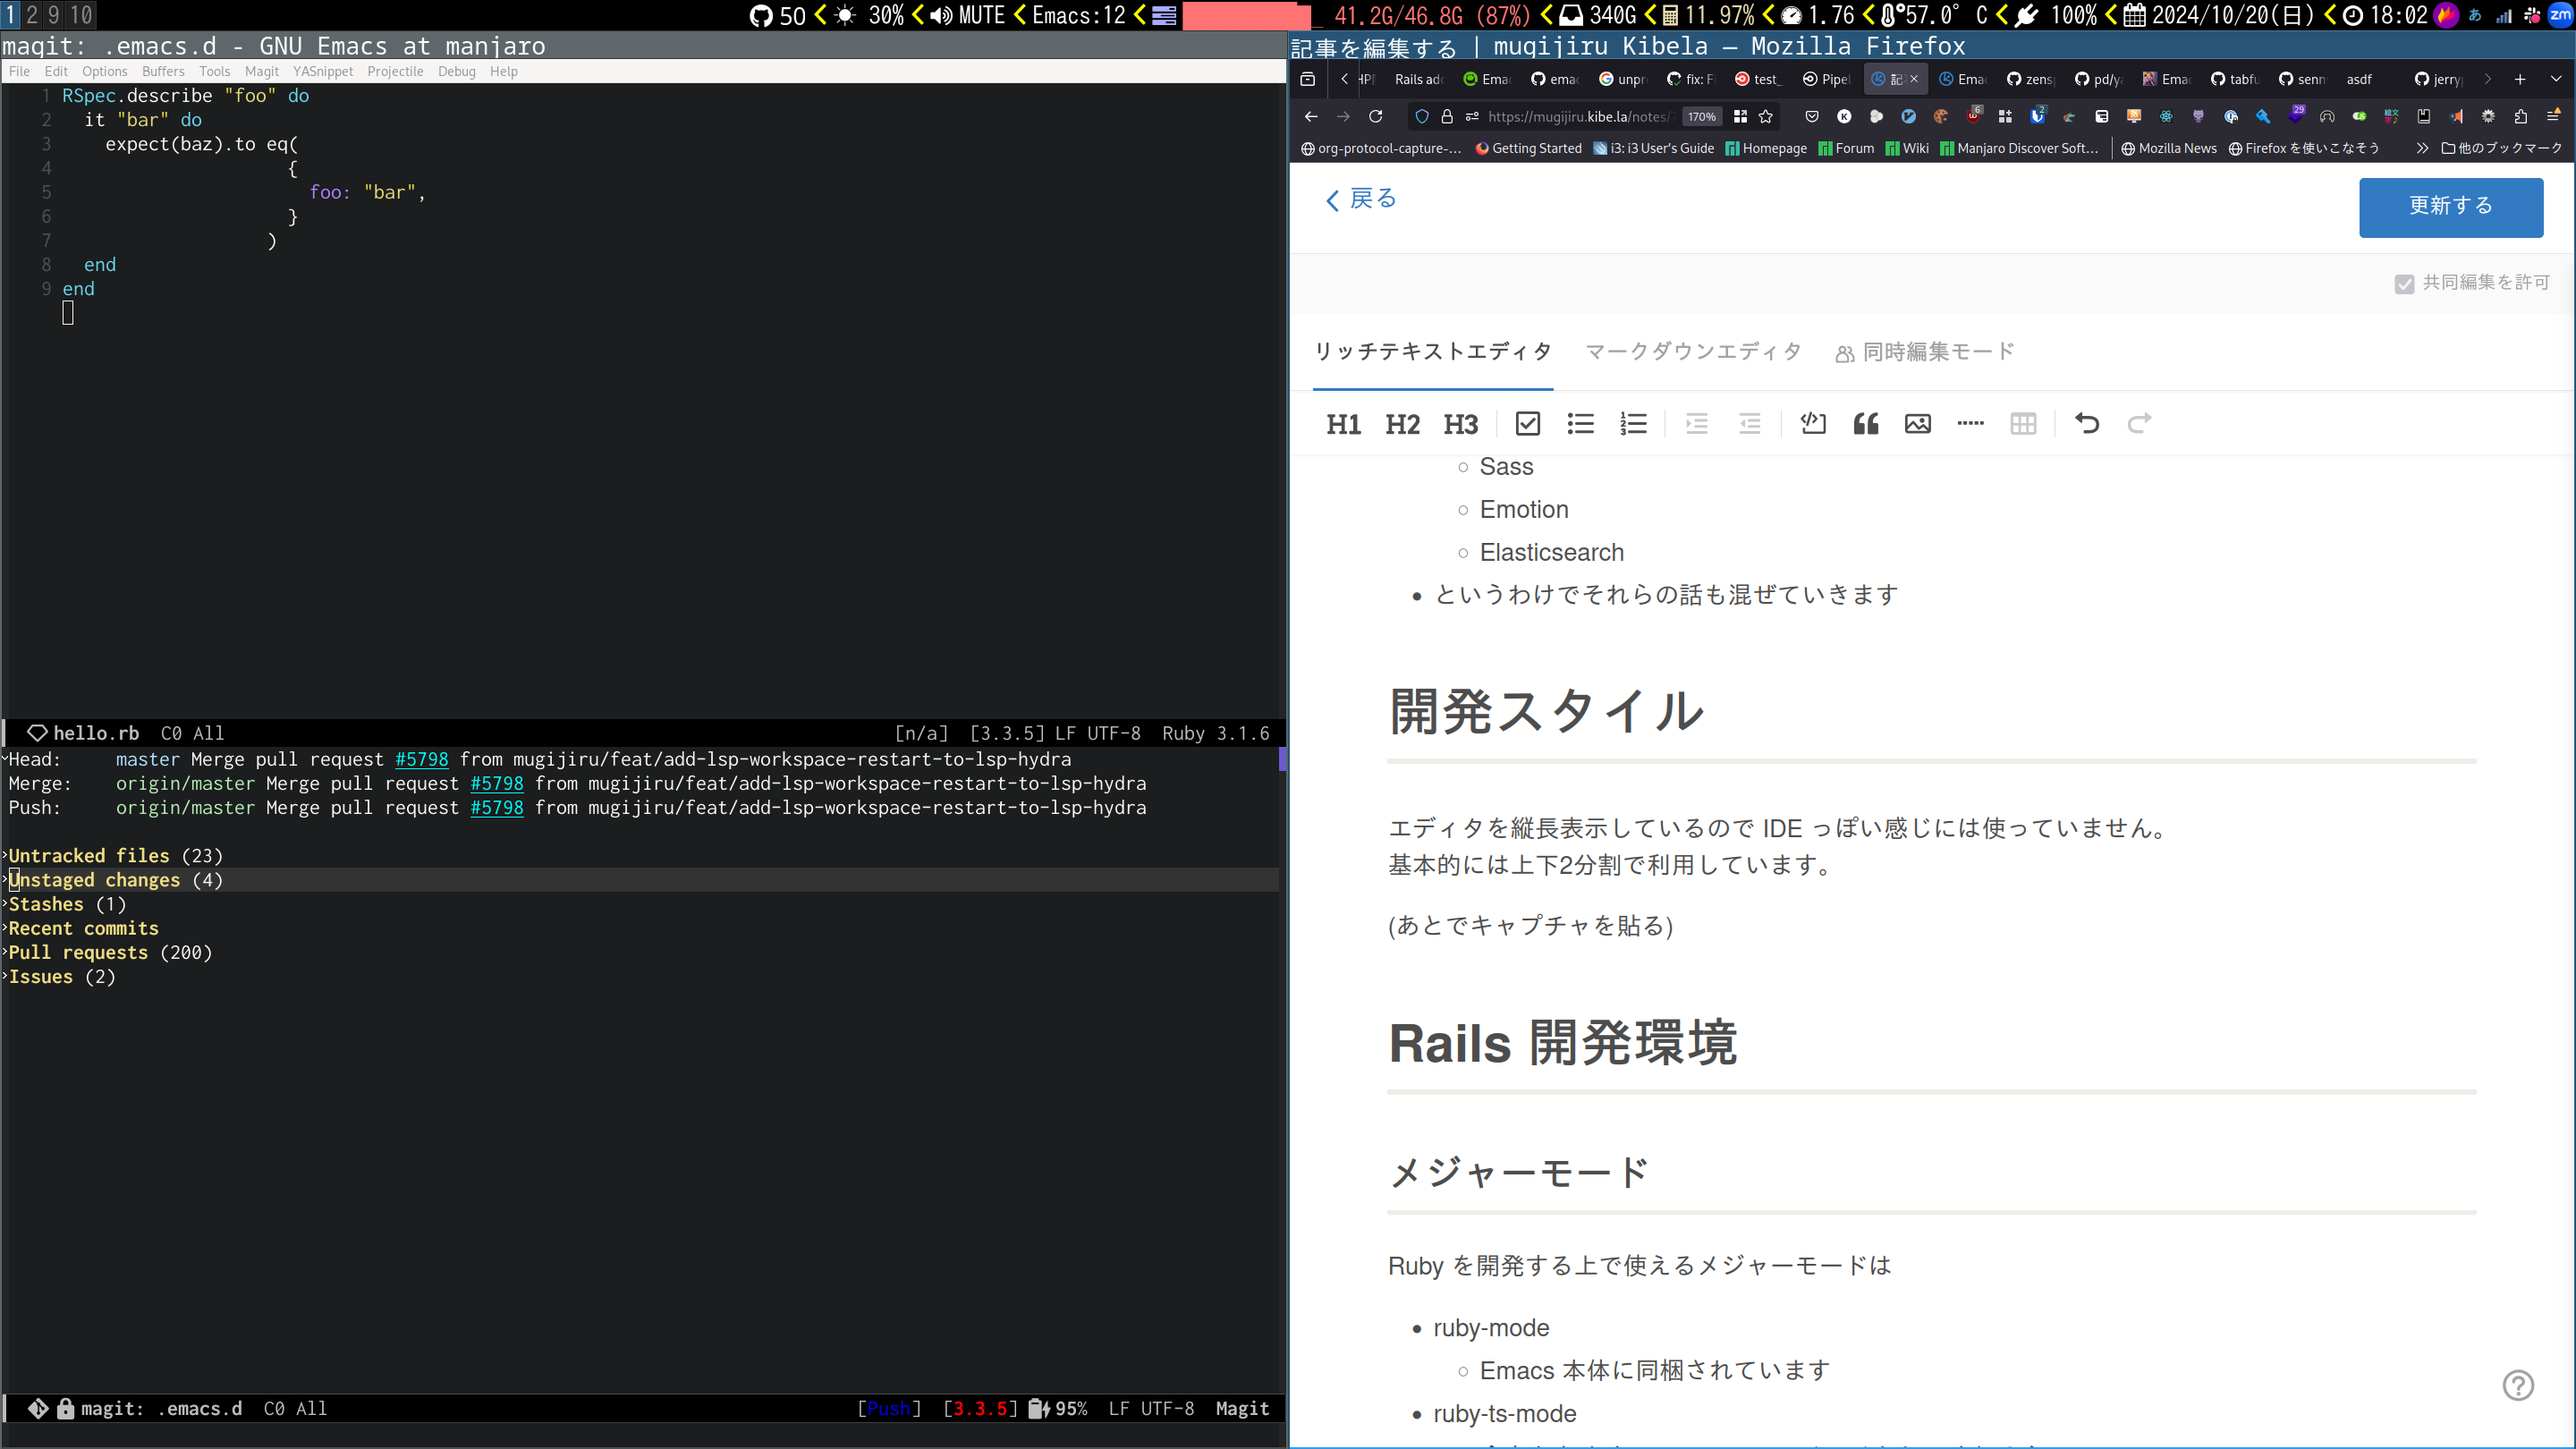The height and width of the screenshot is (1449, 2576).
Task: Insert an image via the toolbar
Action: [x=1917, y=424]
